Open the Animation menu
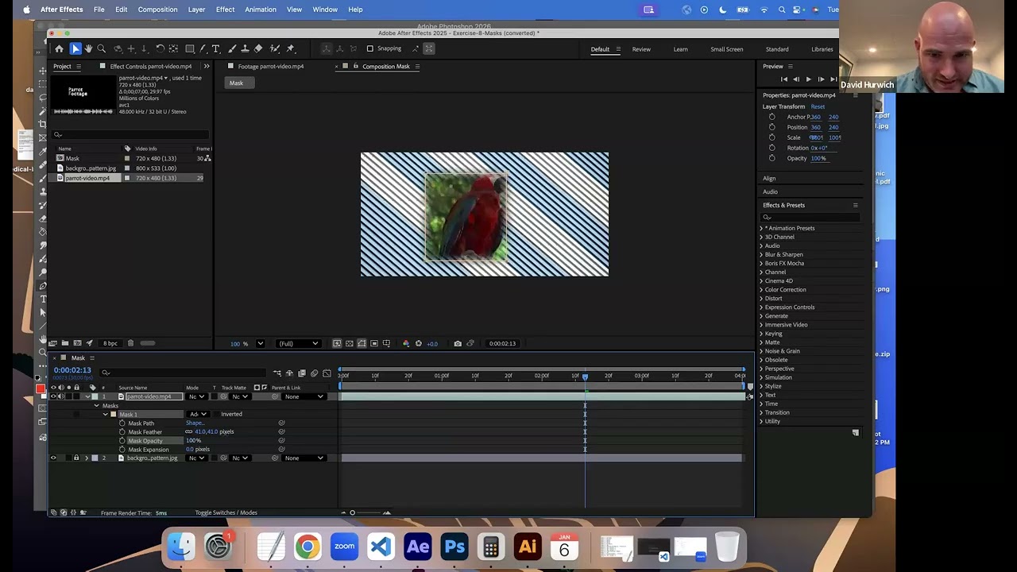The height and width of the screenshot is (572, 1017). pos(261,10)
